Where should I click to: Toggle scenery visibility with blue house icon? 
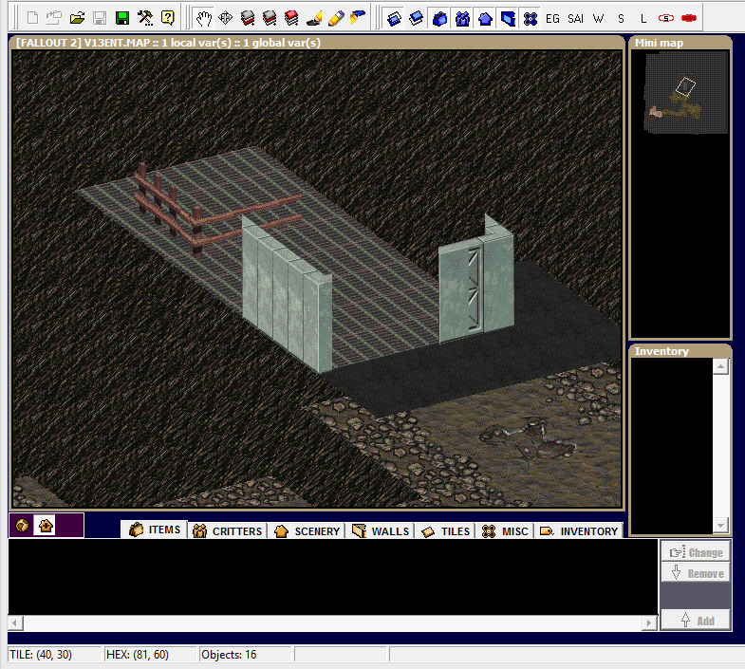tap(485, 19)
